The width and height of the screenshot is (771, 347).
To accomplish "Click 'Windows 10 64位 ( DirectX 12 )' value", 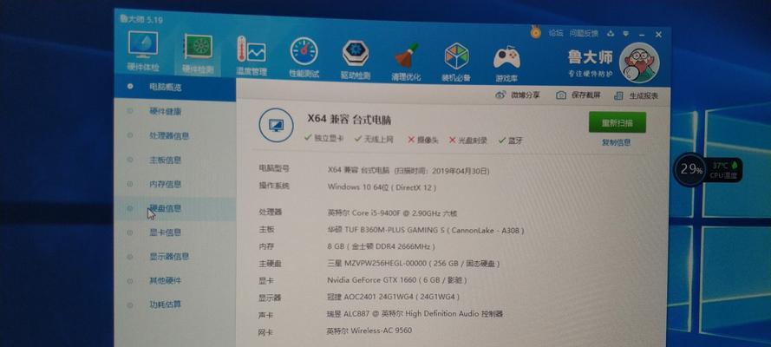I will click(x=382, y=187).
